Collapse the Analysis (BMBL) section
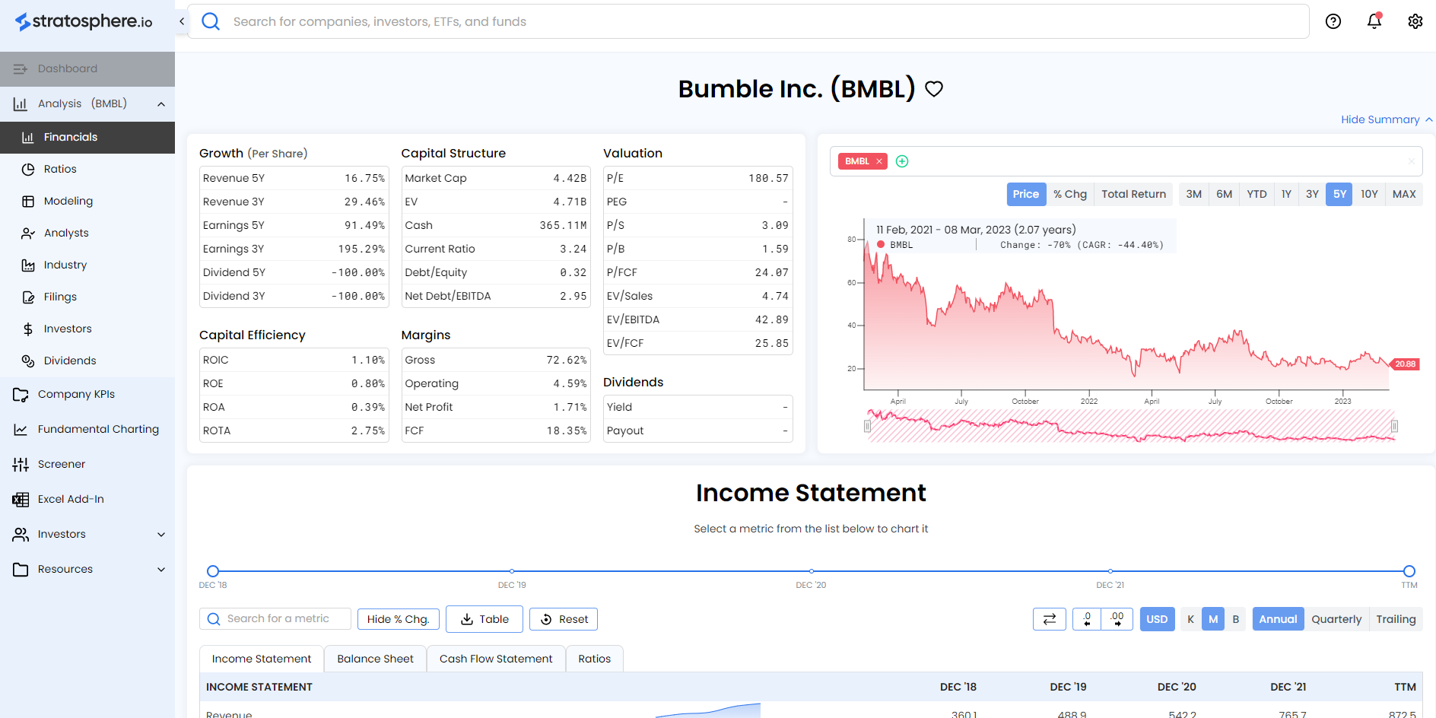Viewport: 1436px width, 718px height. 161,104
